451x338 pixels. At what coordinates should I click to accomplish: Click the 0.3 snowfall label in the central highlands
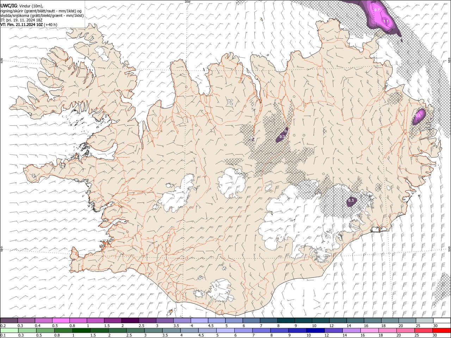click(282, 137)
